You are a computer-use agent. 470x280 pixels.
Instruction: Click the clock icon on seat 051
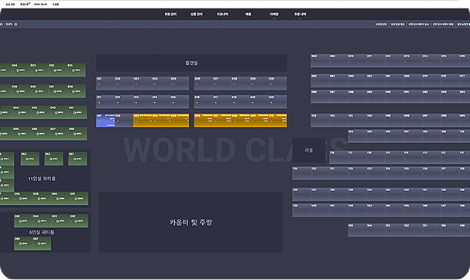tap(74, 159)
